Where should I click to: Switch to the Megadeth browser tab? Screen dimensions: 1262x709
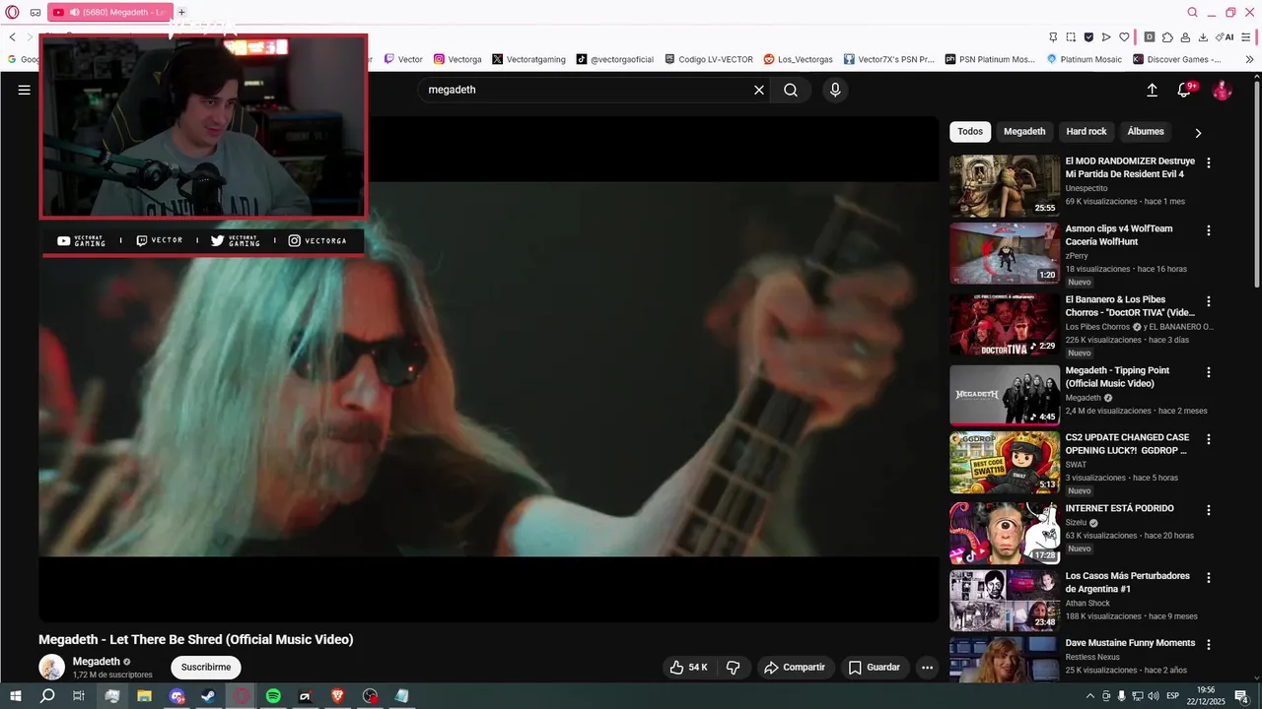[x=108, y=12]
